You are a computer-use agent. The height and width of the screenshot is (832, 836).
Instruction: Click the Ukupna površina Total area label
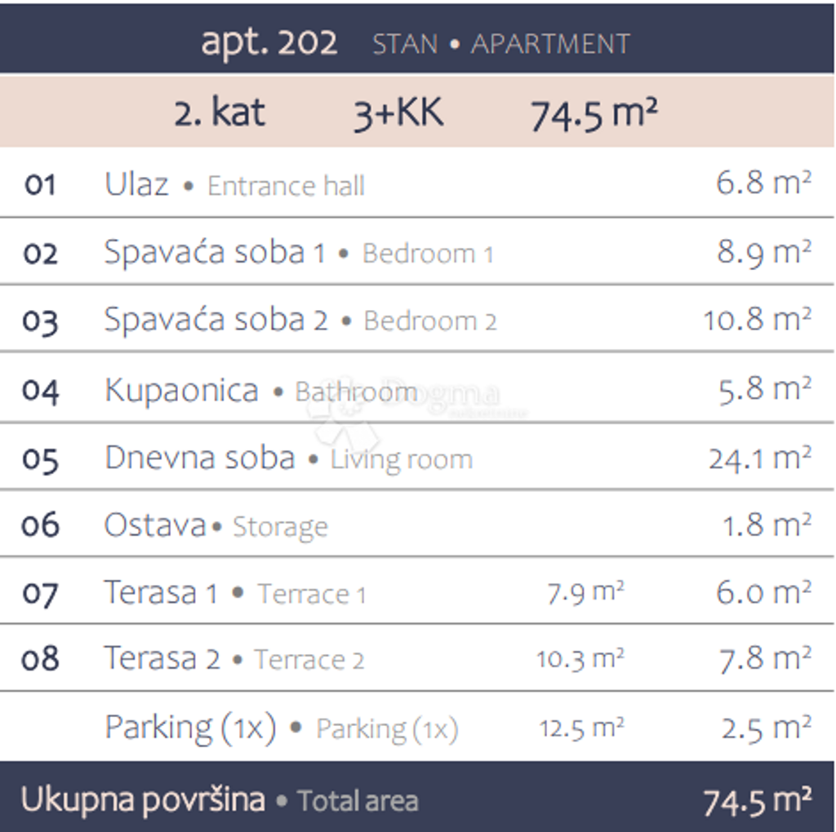click(220, 800)
